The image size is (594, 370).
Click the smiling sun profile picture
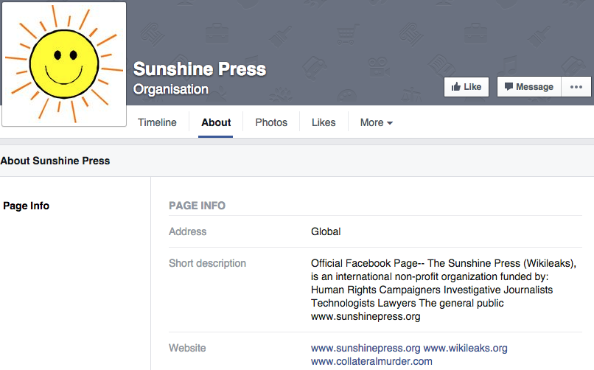pos(64,63)
